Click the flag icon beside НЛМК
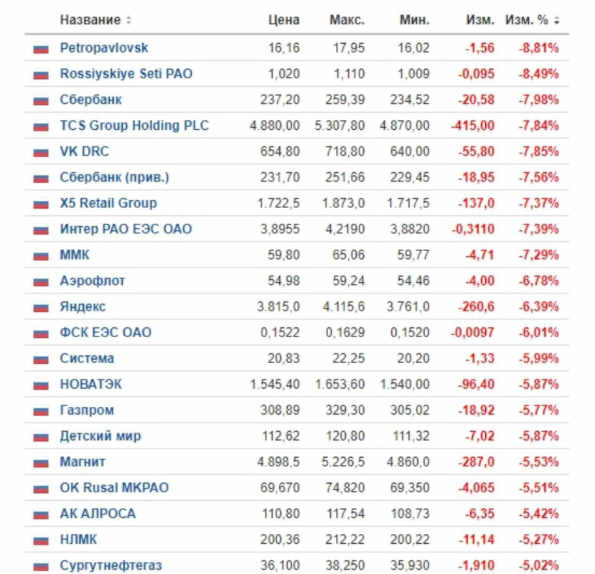Screen dimensions: 595x574 click(x=40, y=540)
